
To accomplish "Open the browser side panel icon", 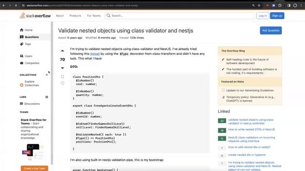I will coord(289,5).
